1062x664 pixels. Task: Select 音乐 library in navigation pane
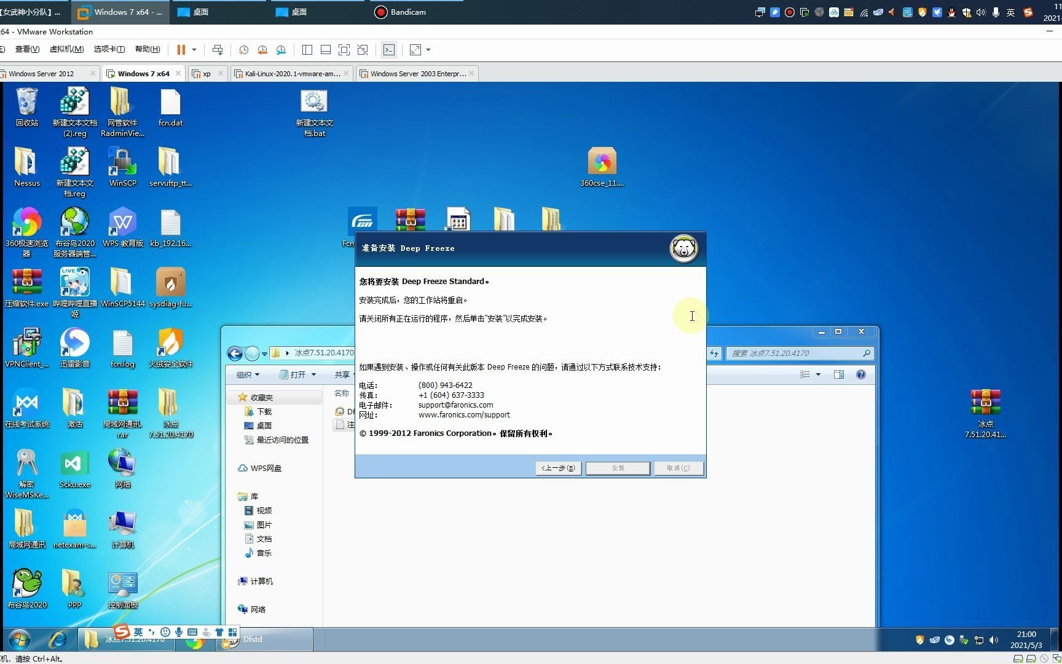point(258,553)
